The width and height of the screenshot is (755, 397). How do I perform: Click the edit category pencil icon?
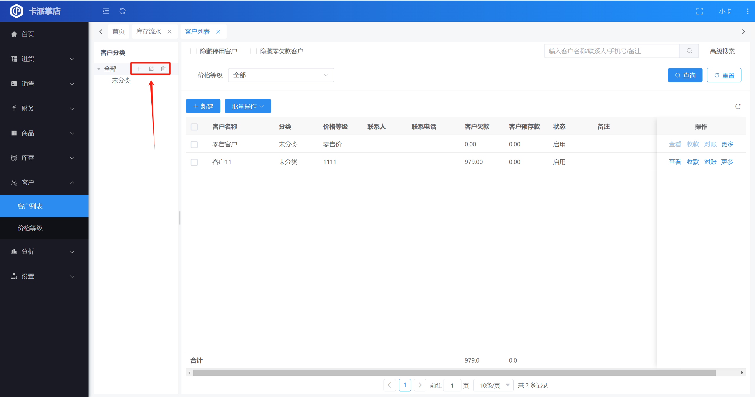click(151, 69)
